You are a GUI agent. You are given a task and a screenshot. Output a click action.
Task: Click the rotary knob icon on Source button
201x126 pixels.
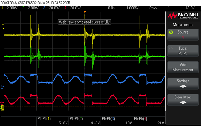171,32
